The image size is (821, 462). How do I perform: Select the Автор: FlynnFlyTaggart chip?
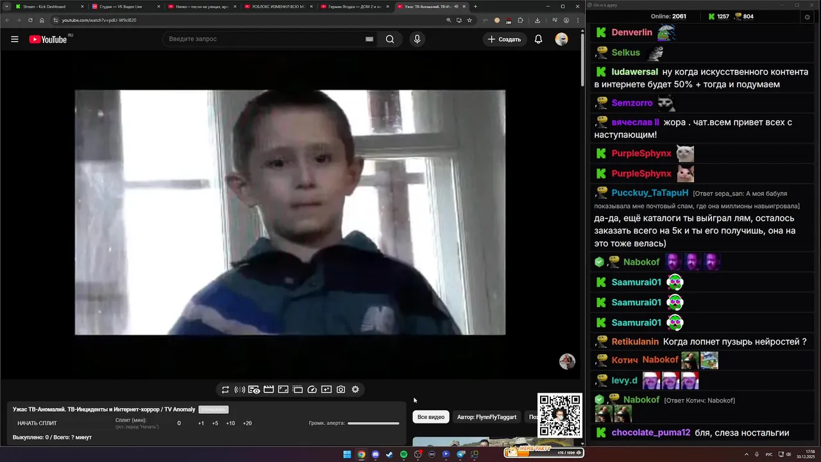click(x=487, y=417)
